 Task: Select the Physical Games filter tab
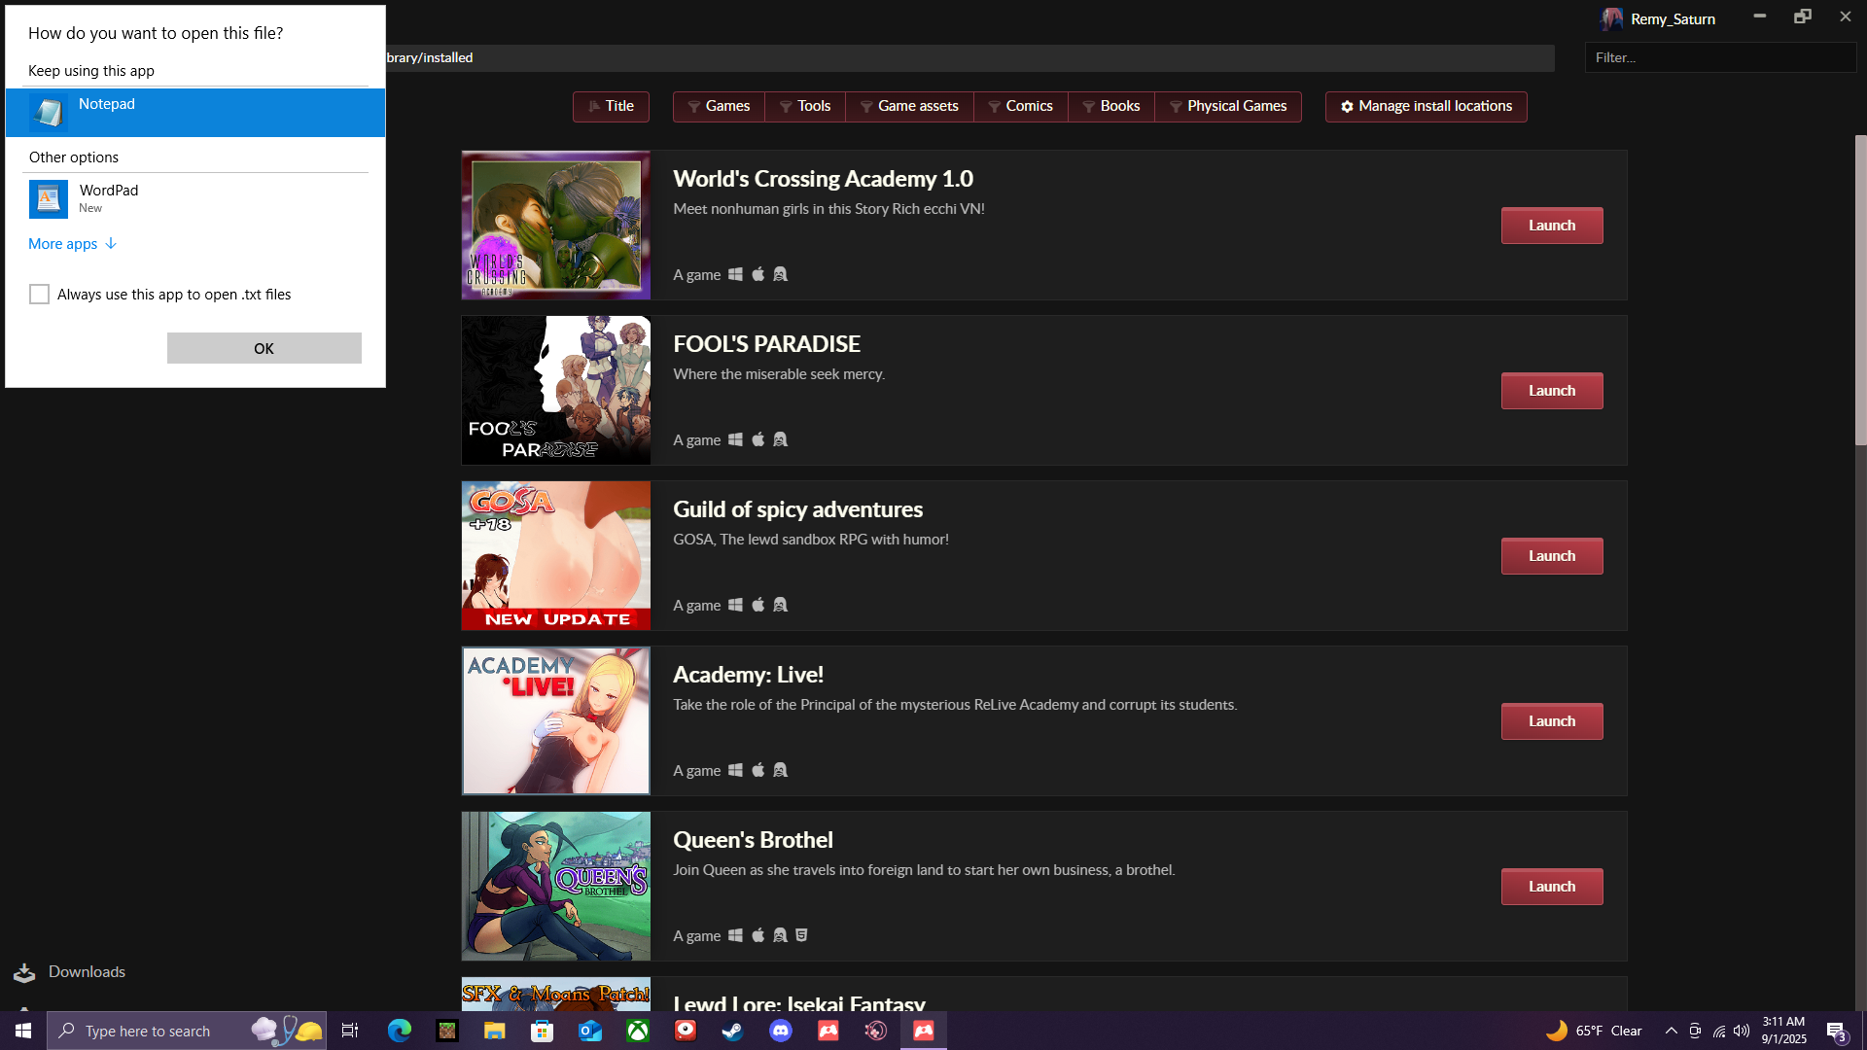(1227, 106)
